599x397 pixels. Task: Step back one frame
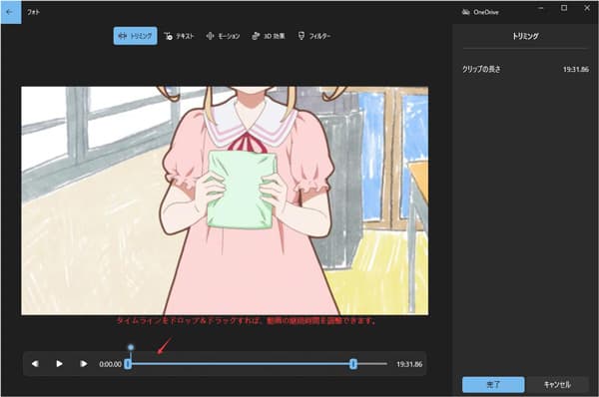point(35,364)
